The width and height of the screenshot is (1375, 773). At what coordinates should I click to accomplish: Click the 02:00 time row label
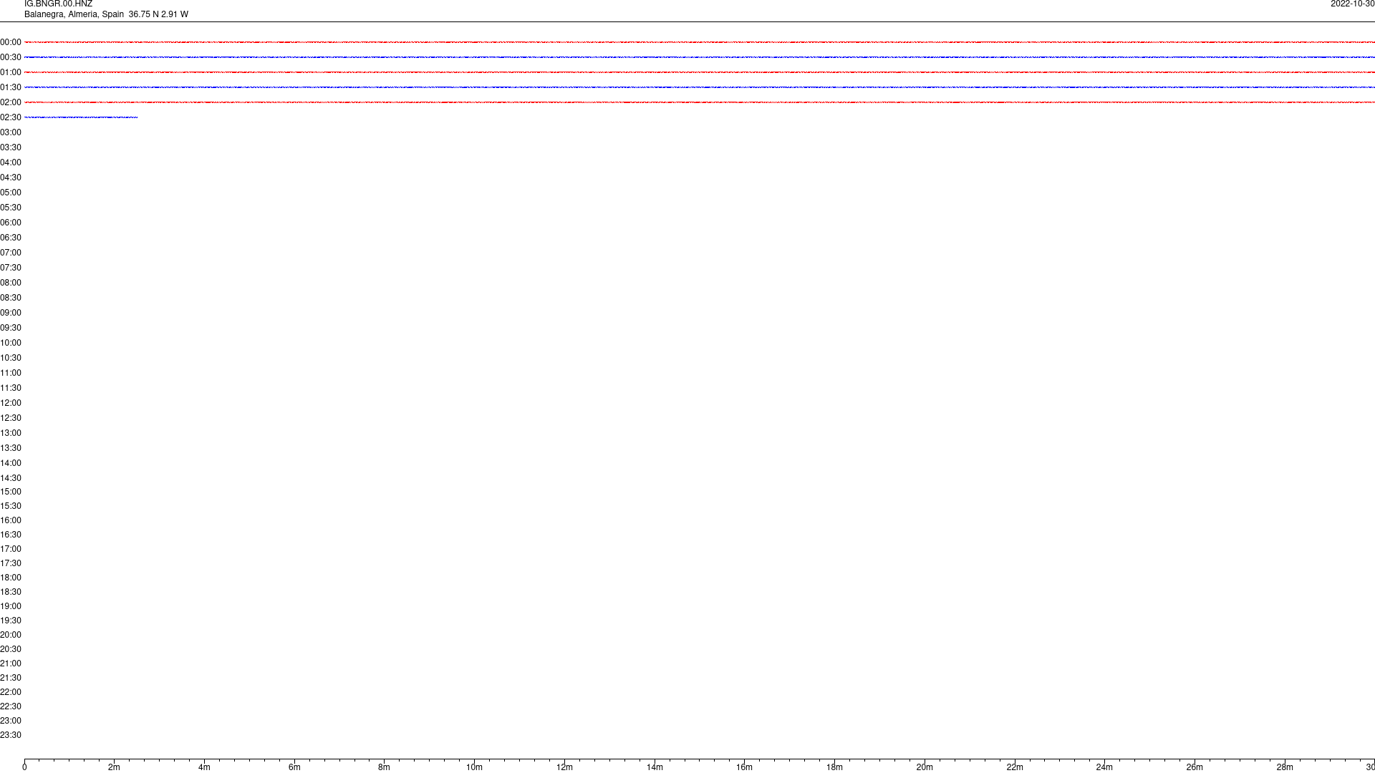(x=11, y=102)
